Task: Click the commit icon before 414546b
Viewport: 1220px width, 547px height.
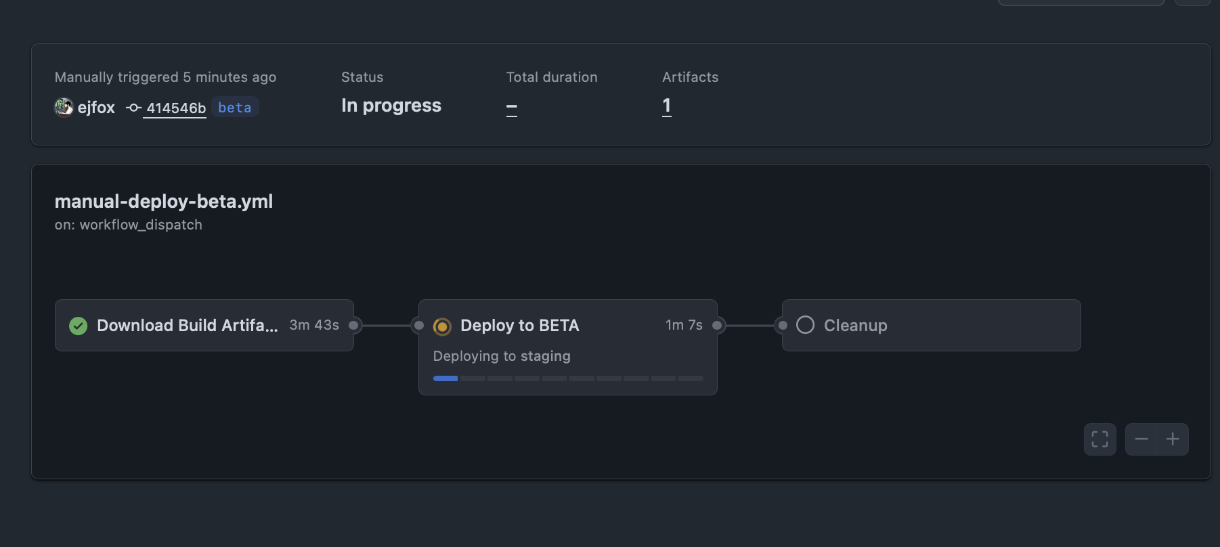Action: (x=133, y=108)
